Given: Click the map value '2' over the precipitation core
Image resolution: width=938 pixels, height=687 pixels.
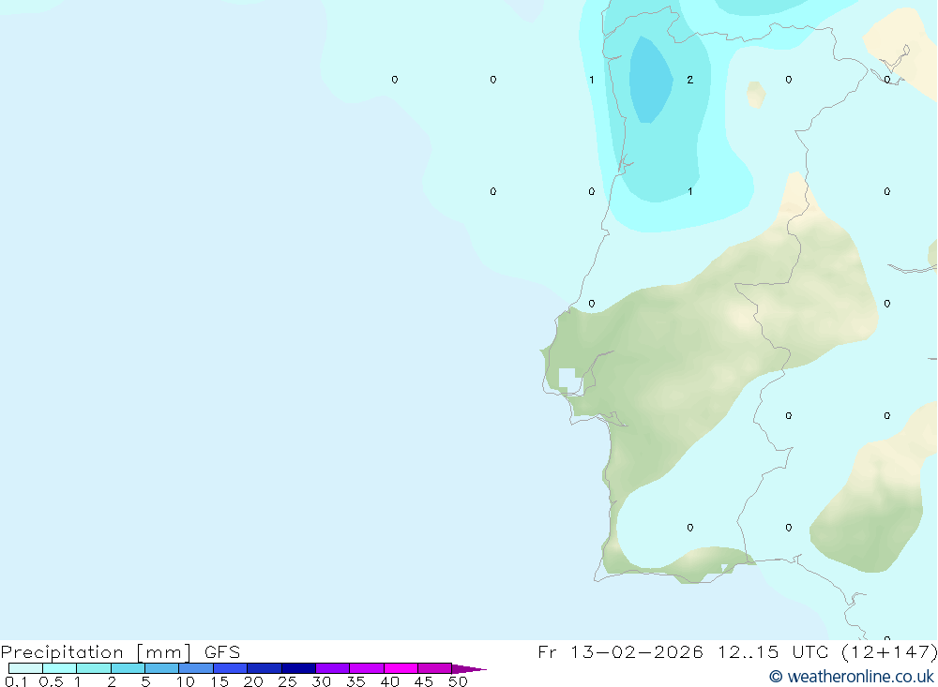Looking at the screenshot, I should (689, 80).
